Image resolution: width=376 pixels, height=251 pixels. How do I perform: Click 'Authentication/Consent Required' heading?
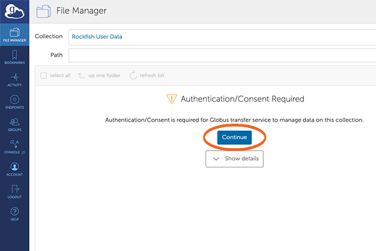[x=243, y=99]
